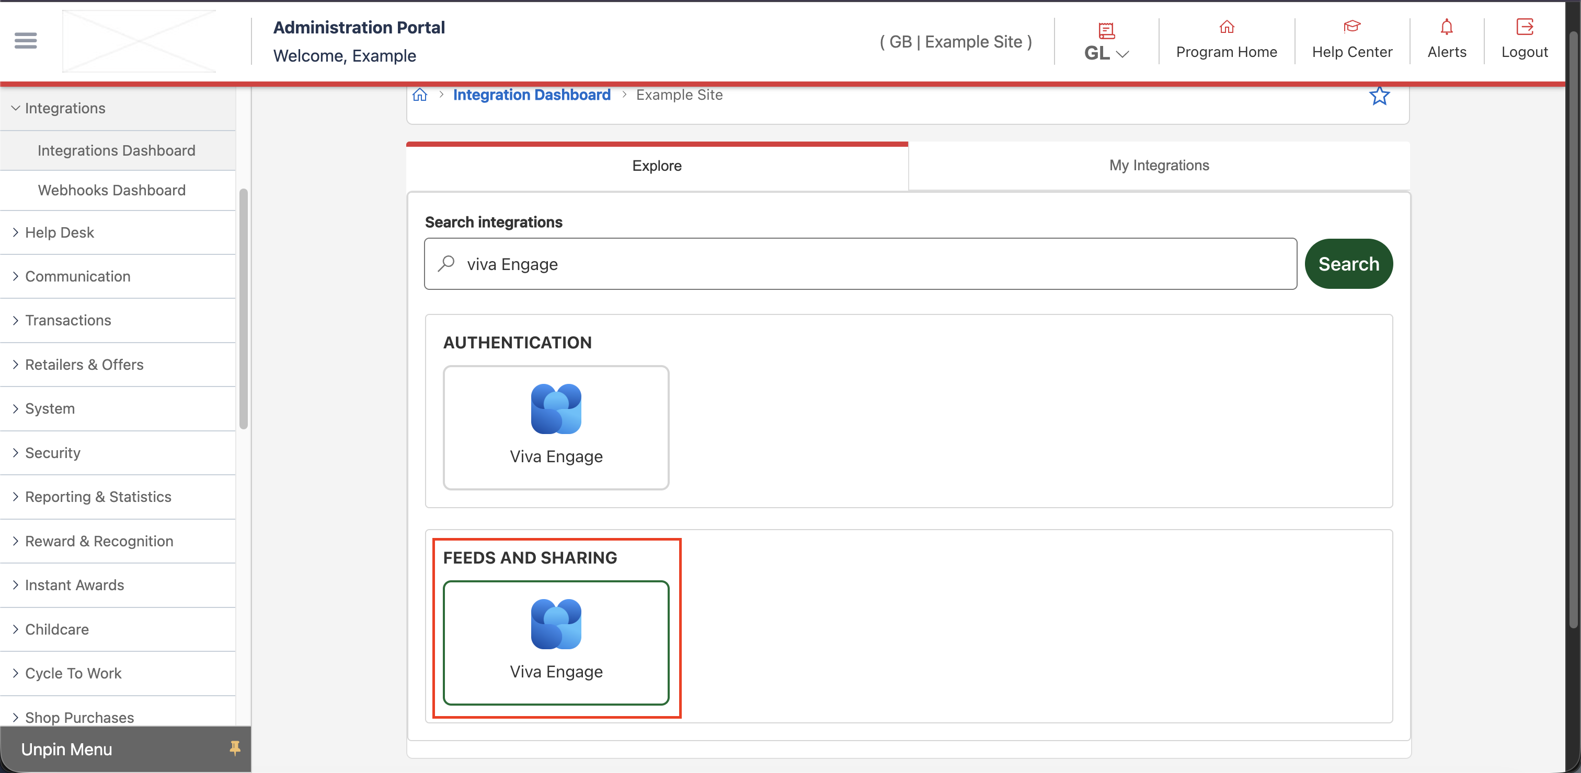1581x773 pixels.
Task: Expand the Reporting & Statistics section
Action: point(118,497)
